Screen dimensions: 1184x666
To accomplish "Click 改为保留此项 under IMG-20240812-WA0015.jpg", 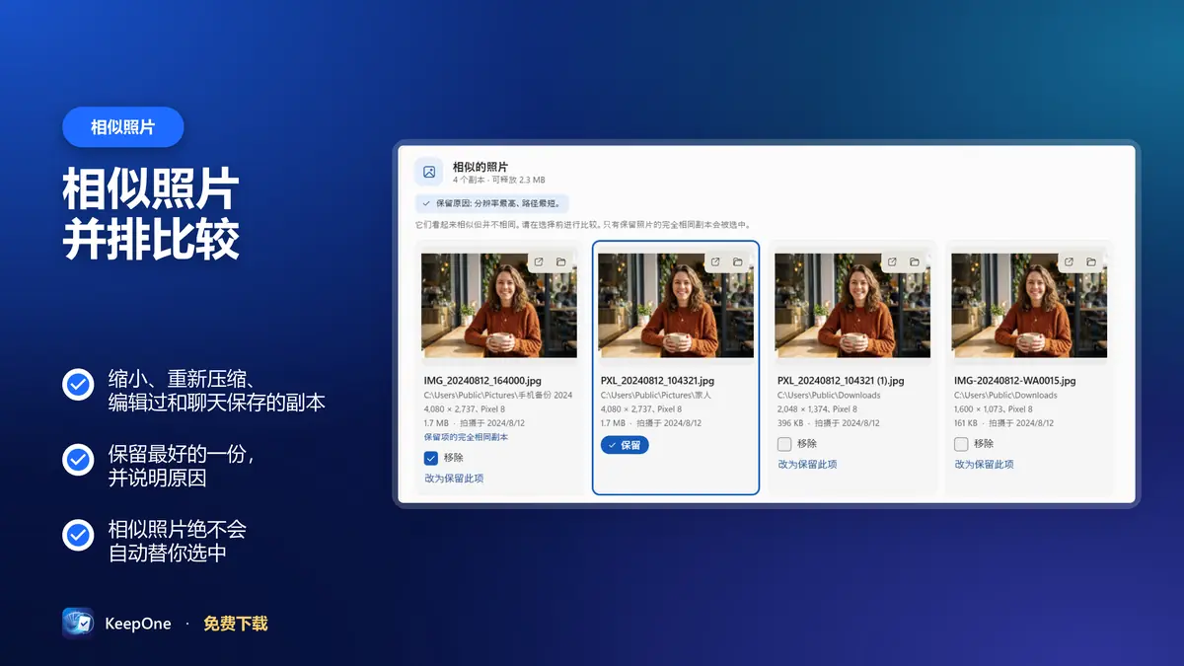I will click(x=984, y=465).
